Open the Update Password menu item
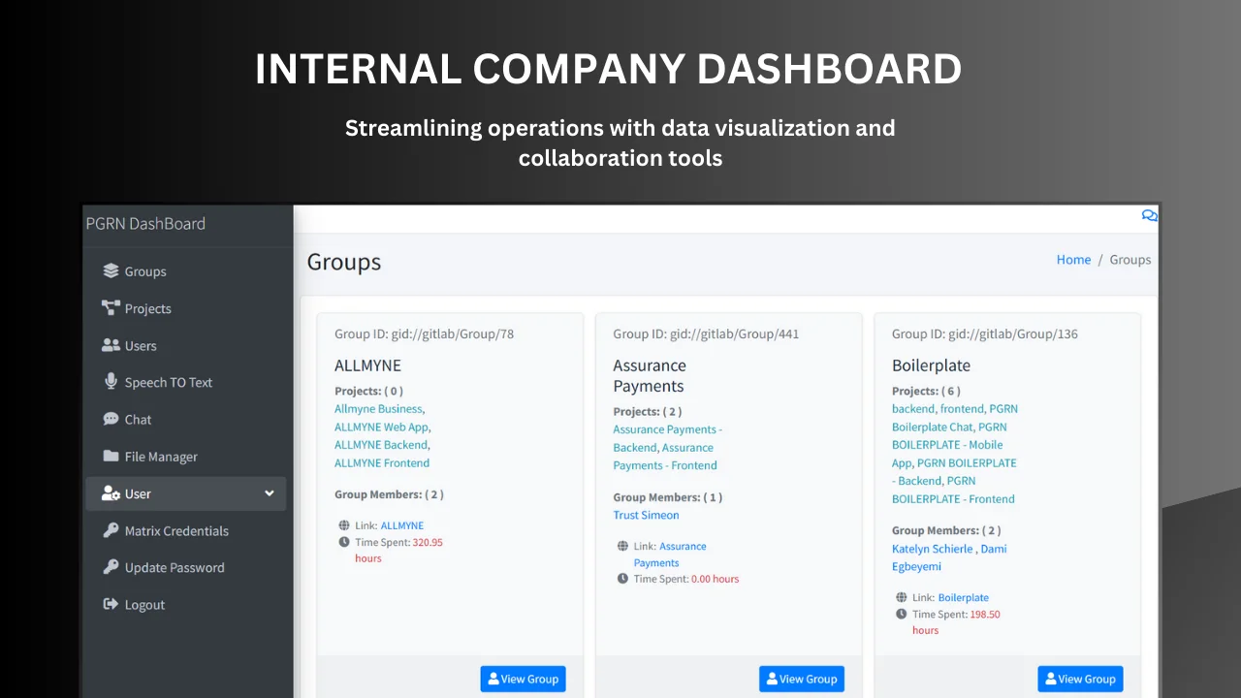This screenshot has height=698, width=1241. 174,567
